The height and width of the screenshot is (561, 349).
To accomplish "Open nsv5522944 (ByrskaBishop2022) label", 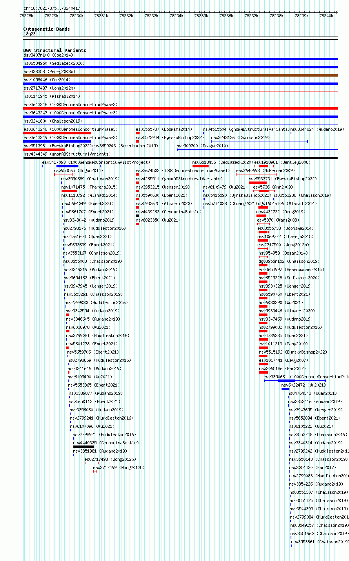I will click(x=170, y=137).
